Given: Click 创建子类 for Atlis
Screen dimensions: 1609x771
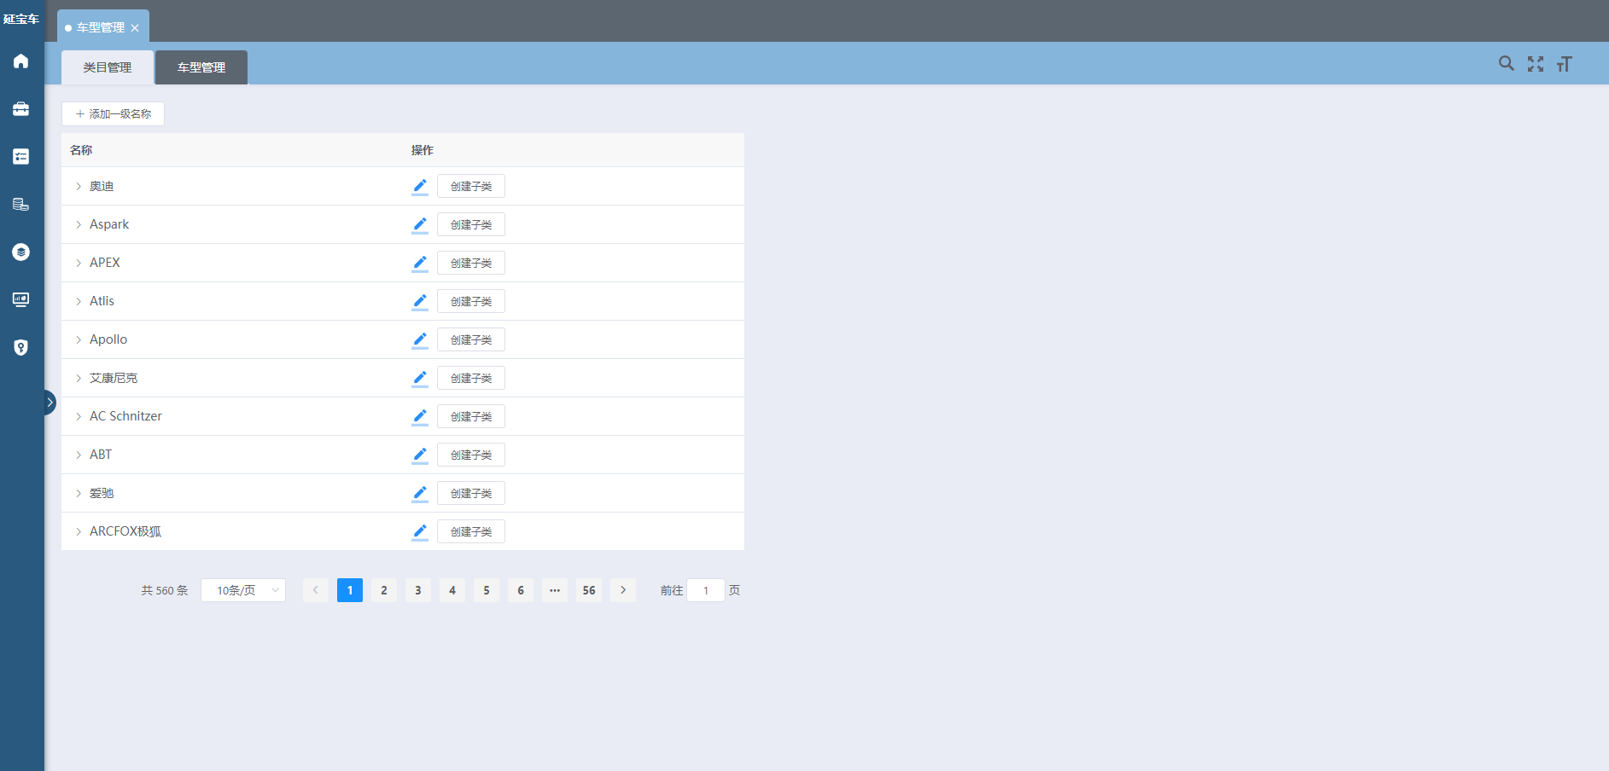Looking at the screenshot, I should click(471, 301).
